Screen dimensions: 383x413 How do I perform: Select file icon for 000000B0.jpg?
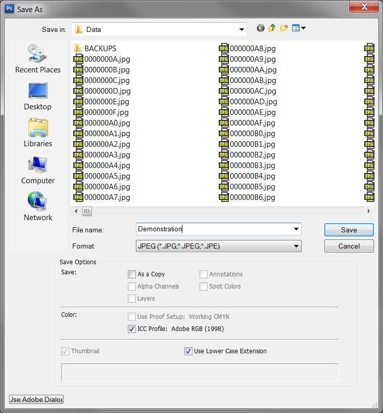tap(224, 134)
